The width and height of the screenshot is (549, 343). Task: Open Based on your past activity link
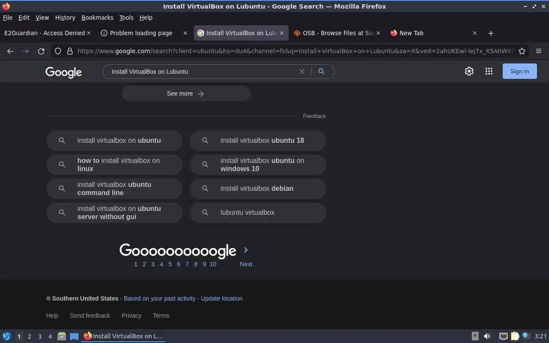(x=160, y=298)
